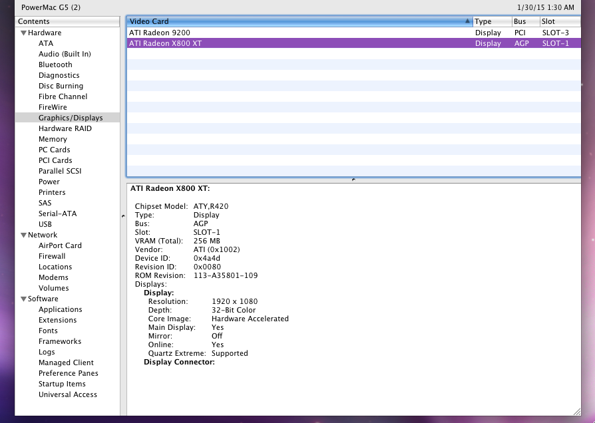
Task: Click the sidebar vertical splitter handle
Action: 123,216
